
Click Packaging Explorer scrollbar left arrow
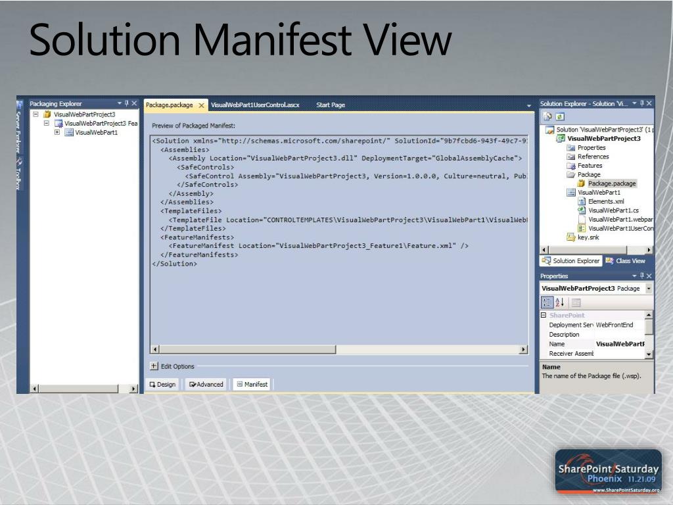[35, 389]
